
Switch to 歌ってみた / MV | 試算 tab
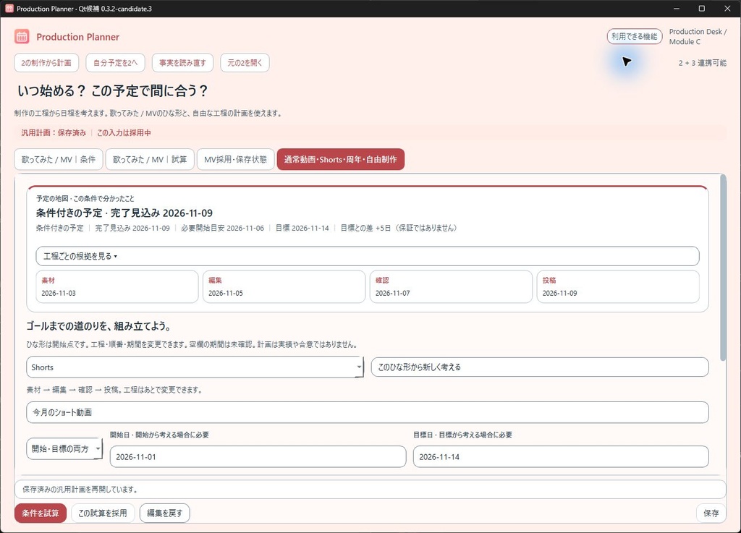pyautogui.click(x=150, y=160)
